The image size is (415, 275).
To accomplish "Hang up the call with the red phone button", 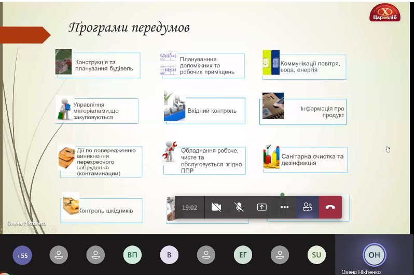I will [330, 207].
